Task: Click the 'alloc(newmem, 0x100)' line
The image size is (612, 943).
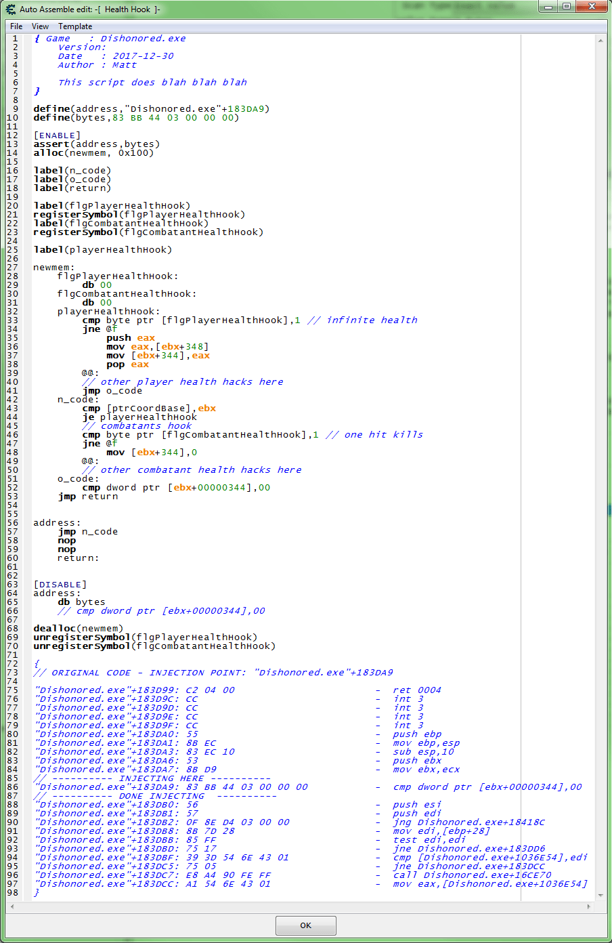Action: click(x=93, y=153)
